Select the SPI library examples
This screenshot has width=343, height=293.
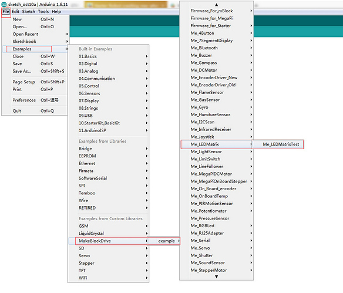coord(109,186)
